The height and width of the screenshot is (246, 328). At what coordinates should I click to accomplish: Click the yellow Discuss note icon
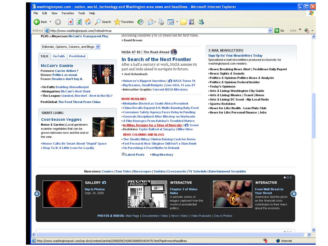pyautogui.click(x=183, y=22)
